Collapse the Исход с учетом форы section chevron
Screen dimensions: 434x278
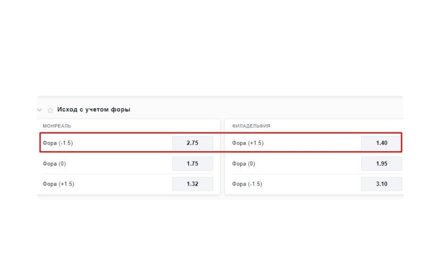point(40,110)
